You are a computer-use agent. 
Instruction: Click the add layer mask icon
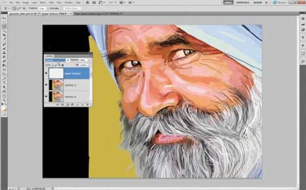click(x=67, y=105)
